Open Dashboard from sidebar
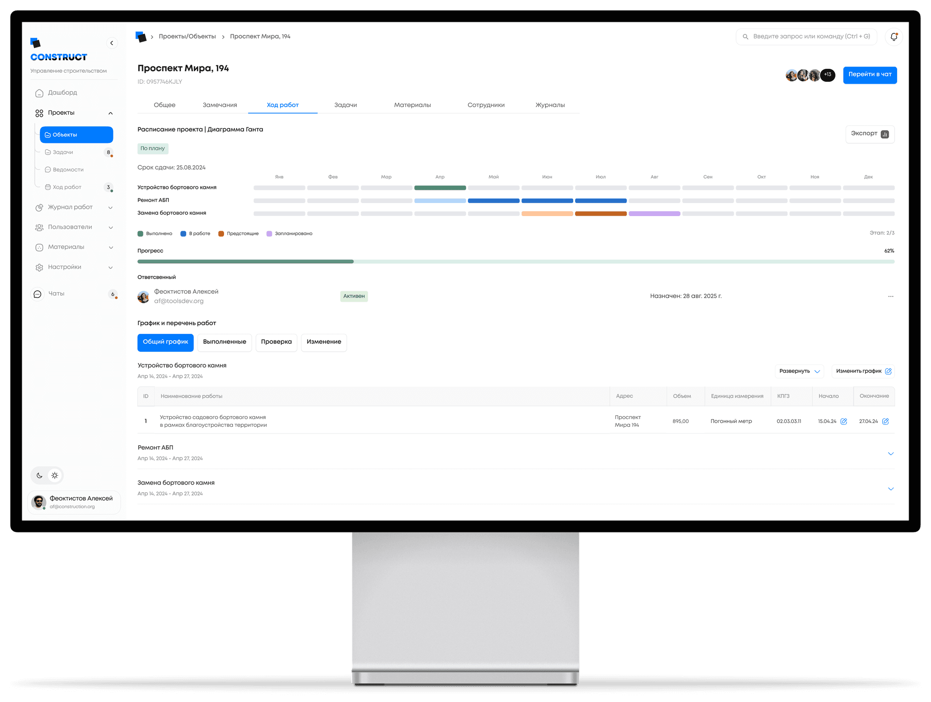This screenshot has width=931, height=702. pos(62,93)
